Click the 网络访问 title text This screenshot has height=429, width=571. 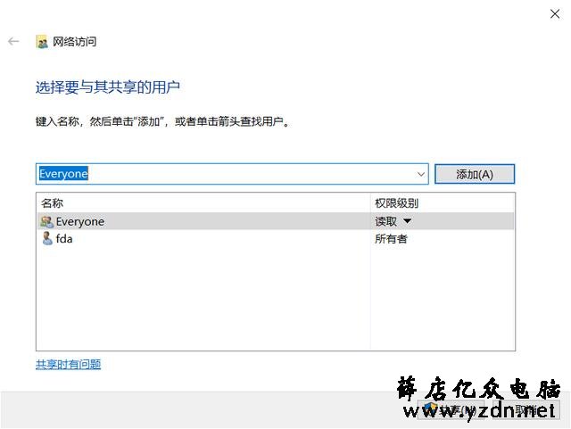(x=75, y=42)
